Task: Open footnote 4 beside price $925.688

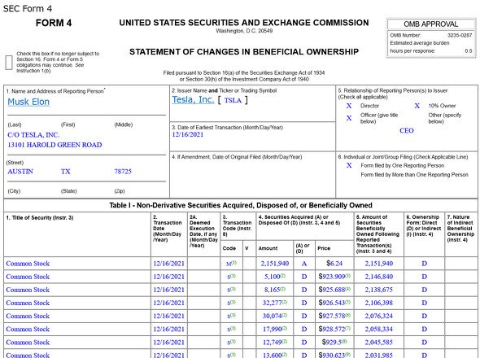Action: (347, 289)
